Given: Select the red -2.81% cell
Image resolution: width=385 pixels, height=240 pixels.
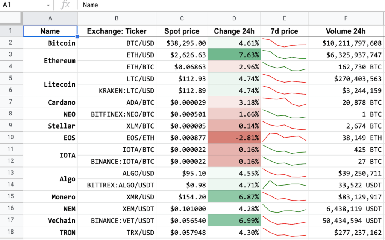Looking at the screenshot, I should 234,138.
